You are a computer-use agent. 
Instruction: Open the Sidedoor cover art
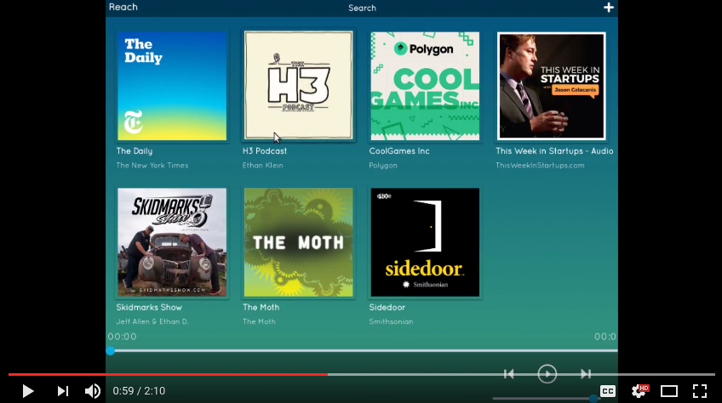tap(425, 242)
